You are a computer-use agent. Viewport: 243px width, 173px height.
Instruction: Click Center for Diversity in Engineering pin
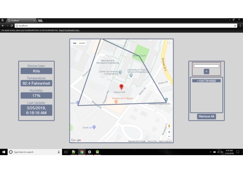[x=120, y=72]
